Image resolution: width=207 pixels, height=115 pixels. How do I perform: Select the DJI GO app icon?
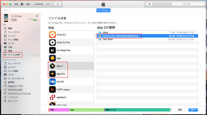pyautogui.click(x=53, y=82)
